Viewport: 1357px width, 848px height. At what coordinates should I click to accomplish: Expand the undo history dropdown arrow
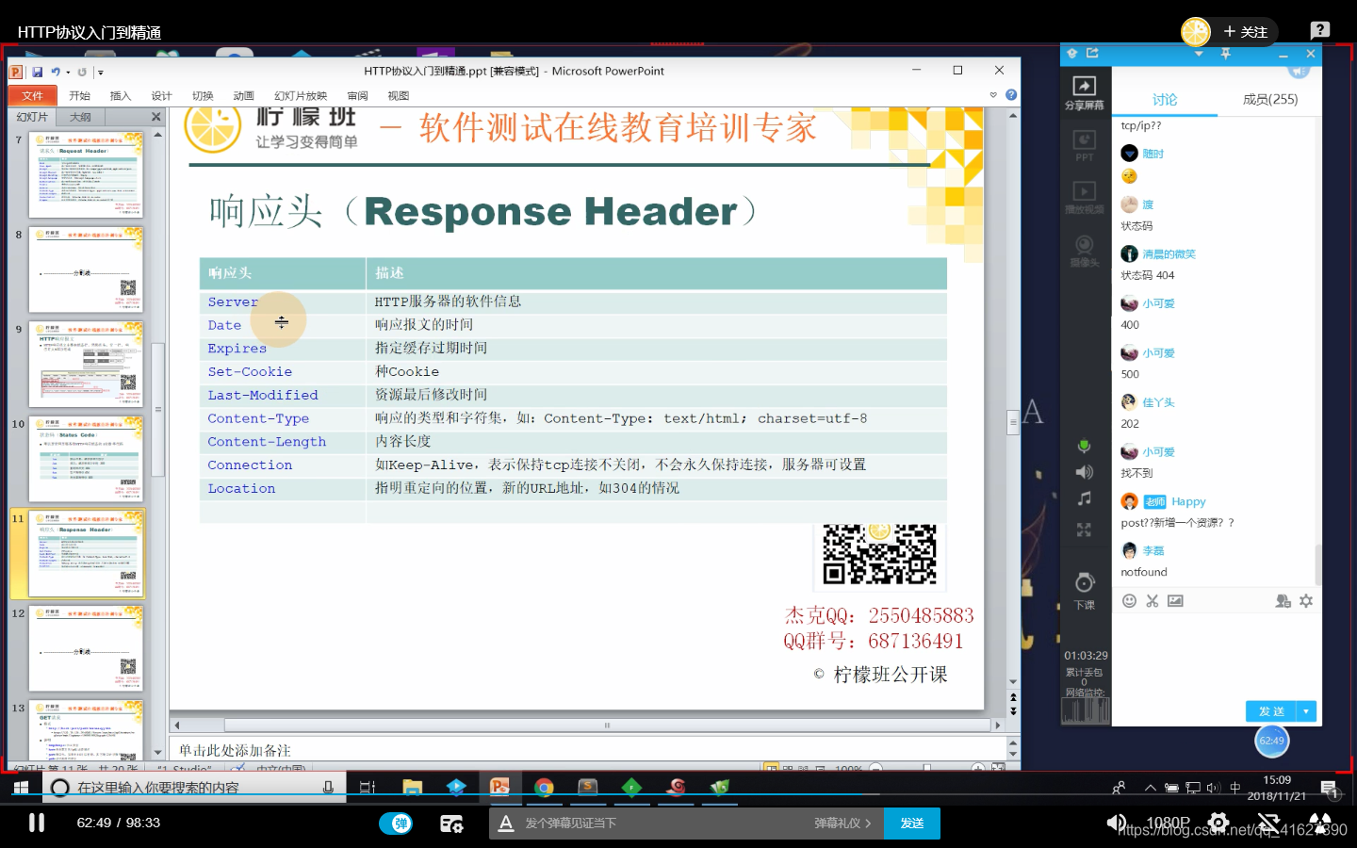(x=68, y=73)
